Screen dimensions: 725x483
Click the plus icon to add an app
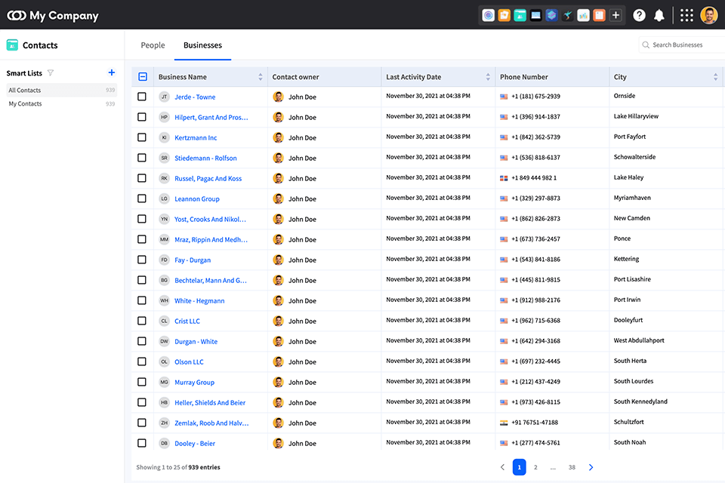615,15
